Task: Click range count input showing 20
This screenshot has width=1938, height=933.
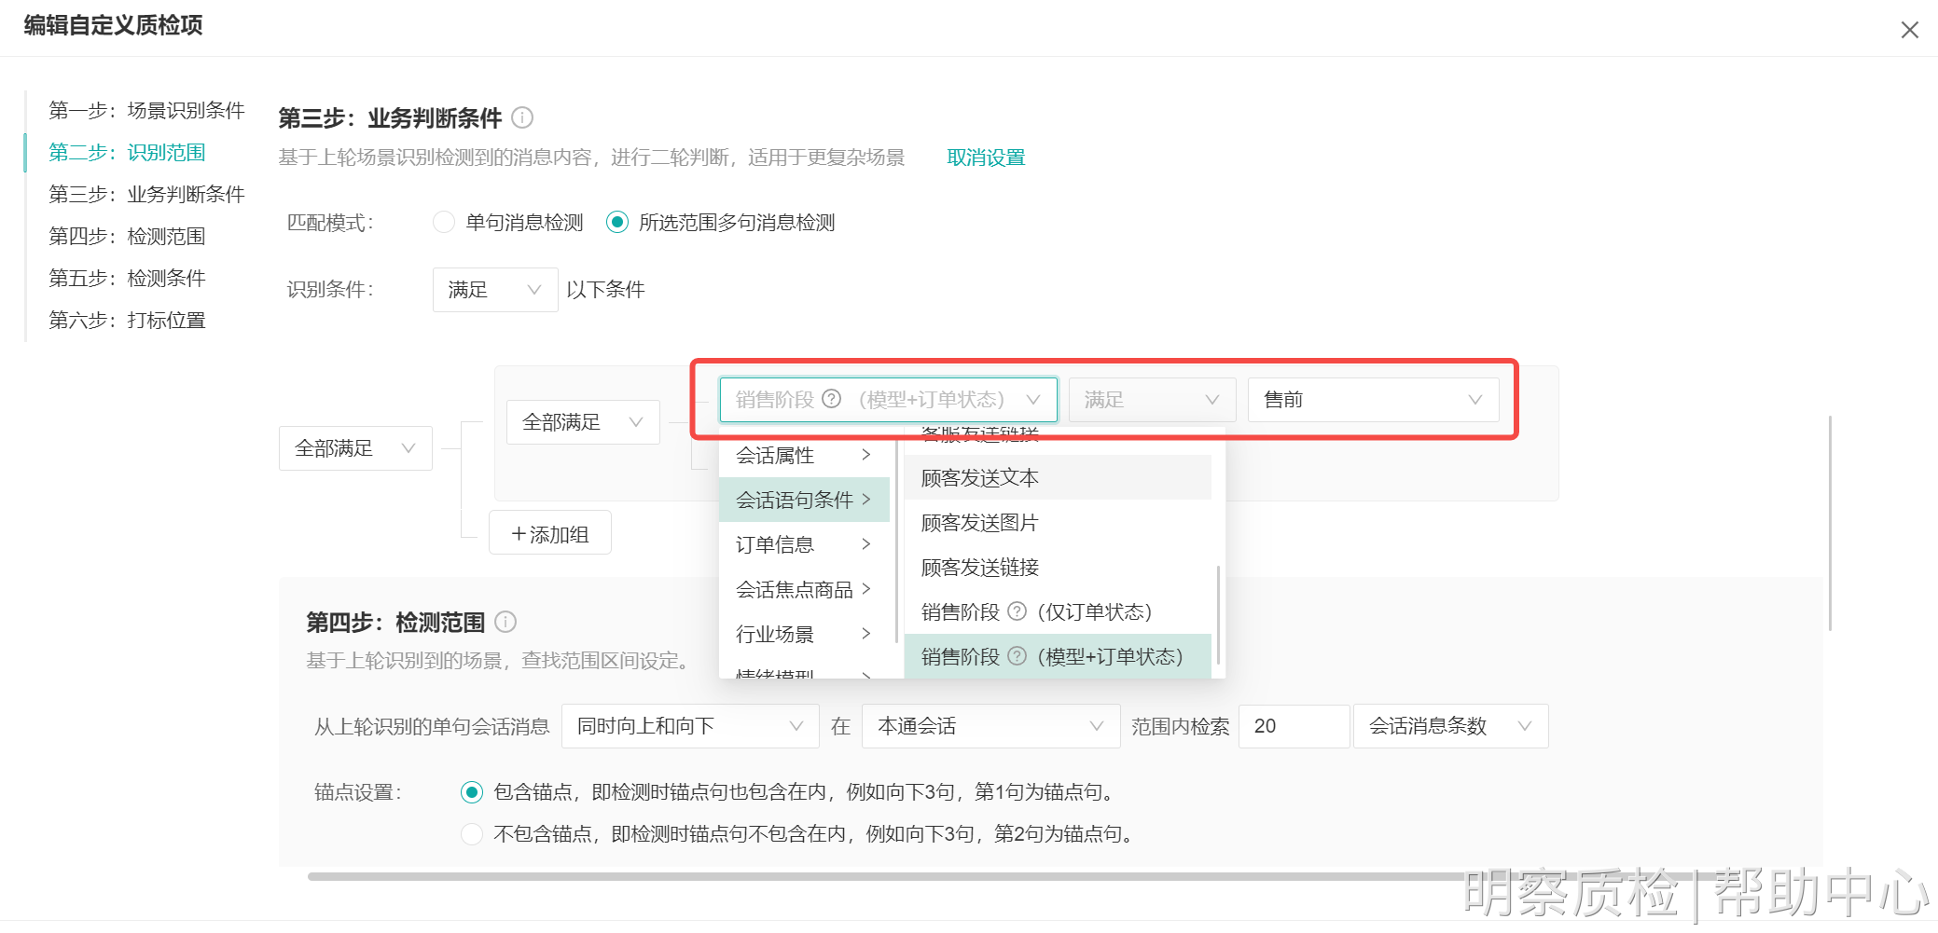Action: pyautogui.click(x=1294, y=726)
